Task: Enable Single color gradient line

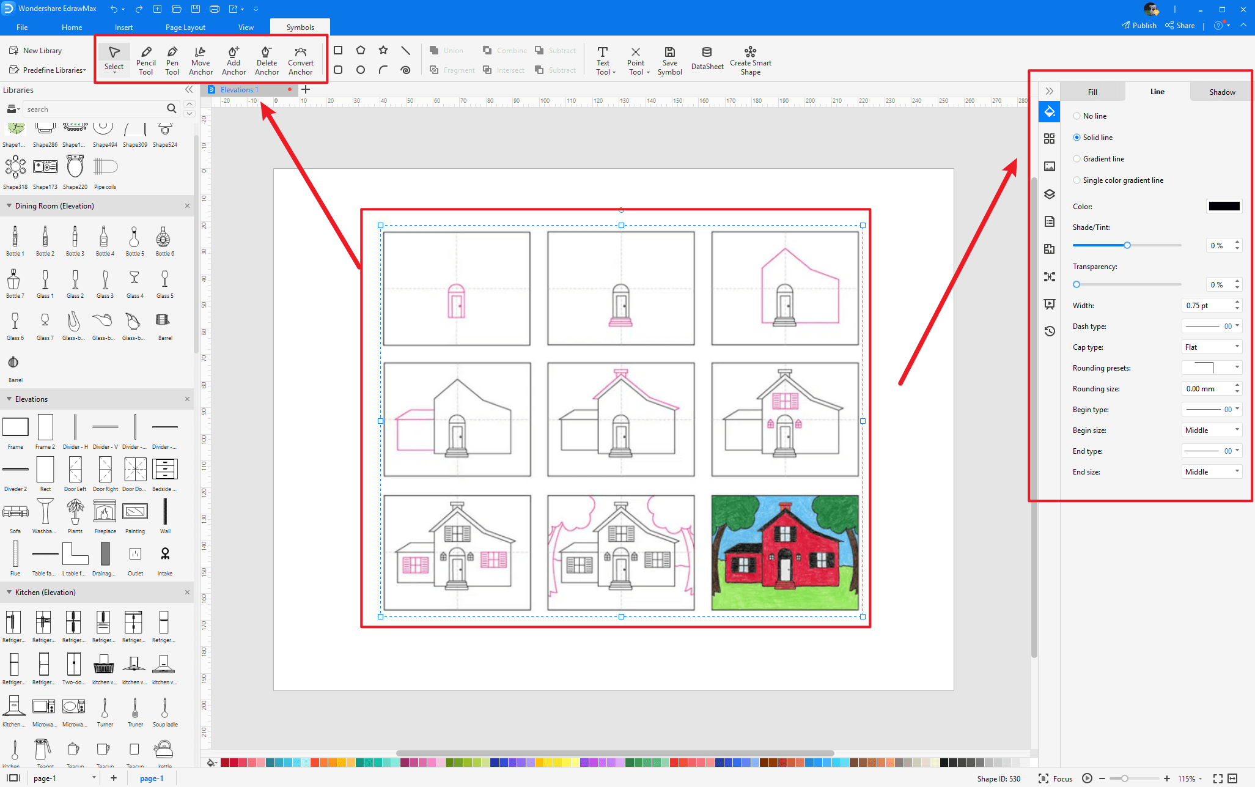Action: click(1077, 180)
